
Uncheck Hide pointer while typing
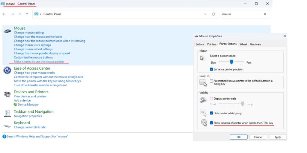212,113
